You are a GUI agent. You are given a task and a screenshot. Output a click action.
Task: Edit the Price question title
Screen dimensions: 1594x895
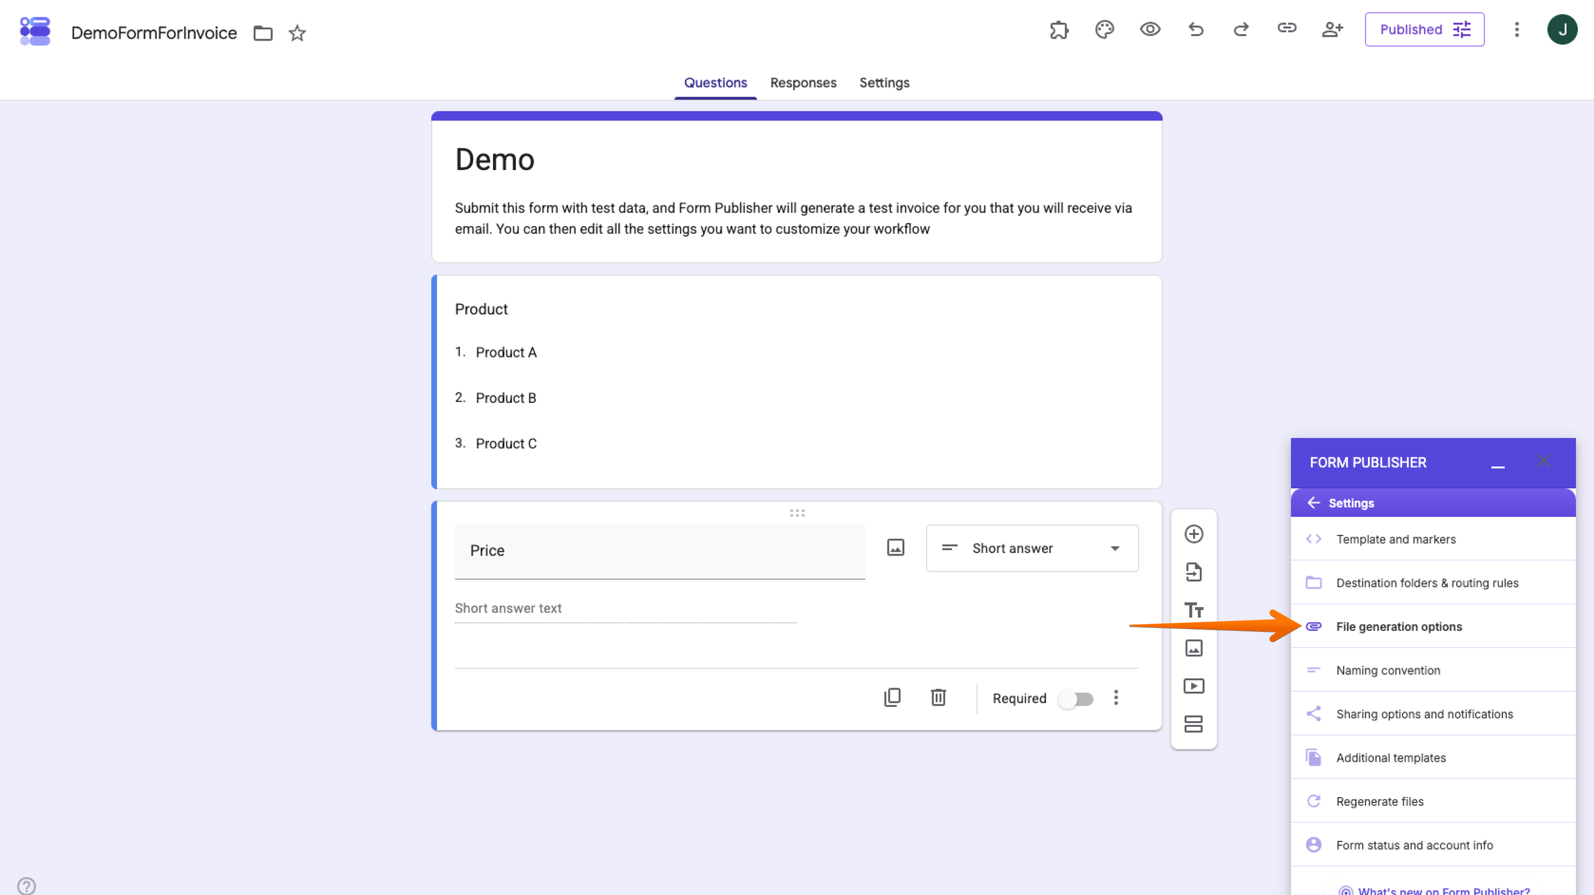click(659, 551)
